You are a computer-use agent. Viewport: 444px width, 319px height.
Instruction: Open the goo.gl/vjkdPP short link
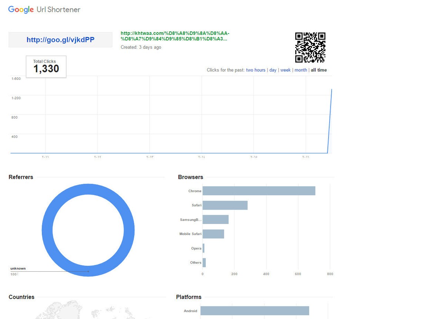(60, 40)
